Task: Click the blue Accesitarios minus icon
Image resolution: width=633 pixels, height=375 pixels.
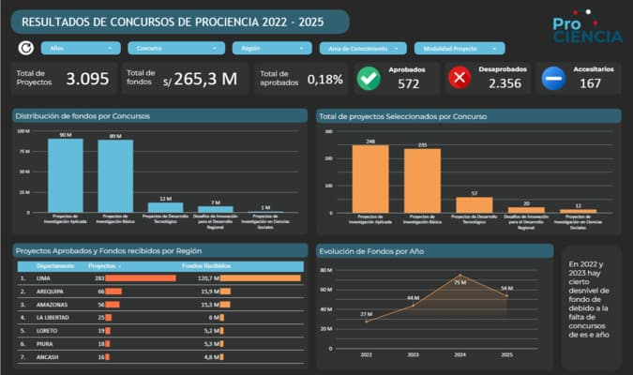Action: [x=553, y=79]
